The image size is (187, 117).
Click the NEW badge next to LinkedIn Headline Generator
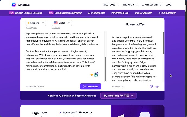click(51, 13)
